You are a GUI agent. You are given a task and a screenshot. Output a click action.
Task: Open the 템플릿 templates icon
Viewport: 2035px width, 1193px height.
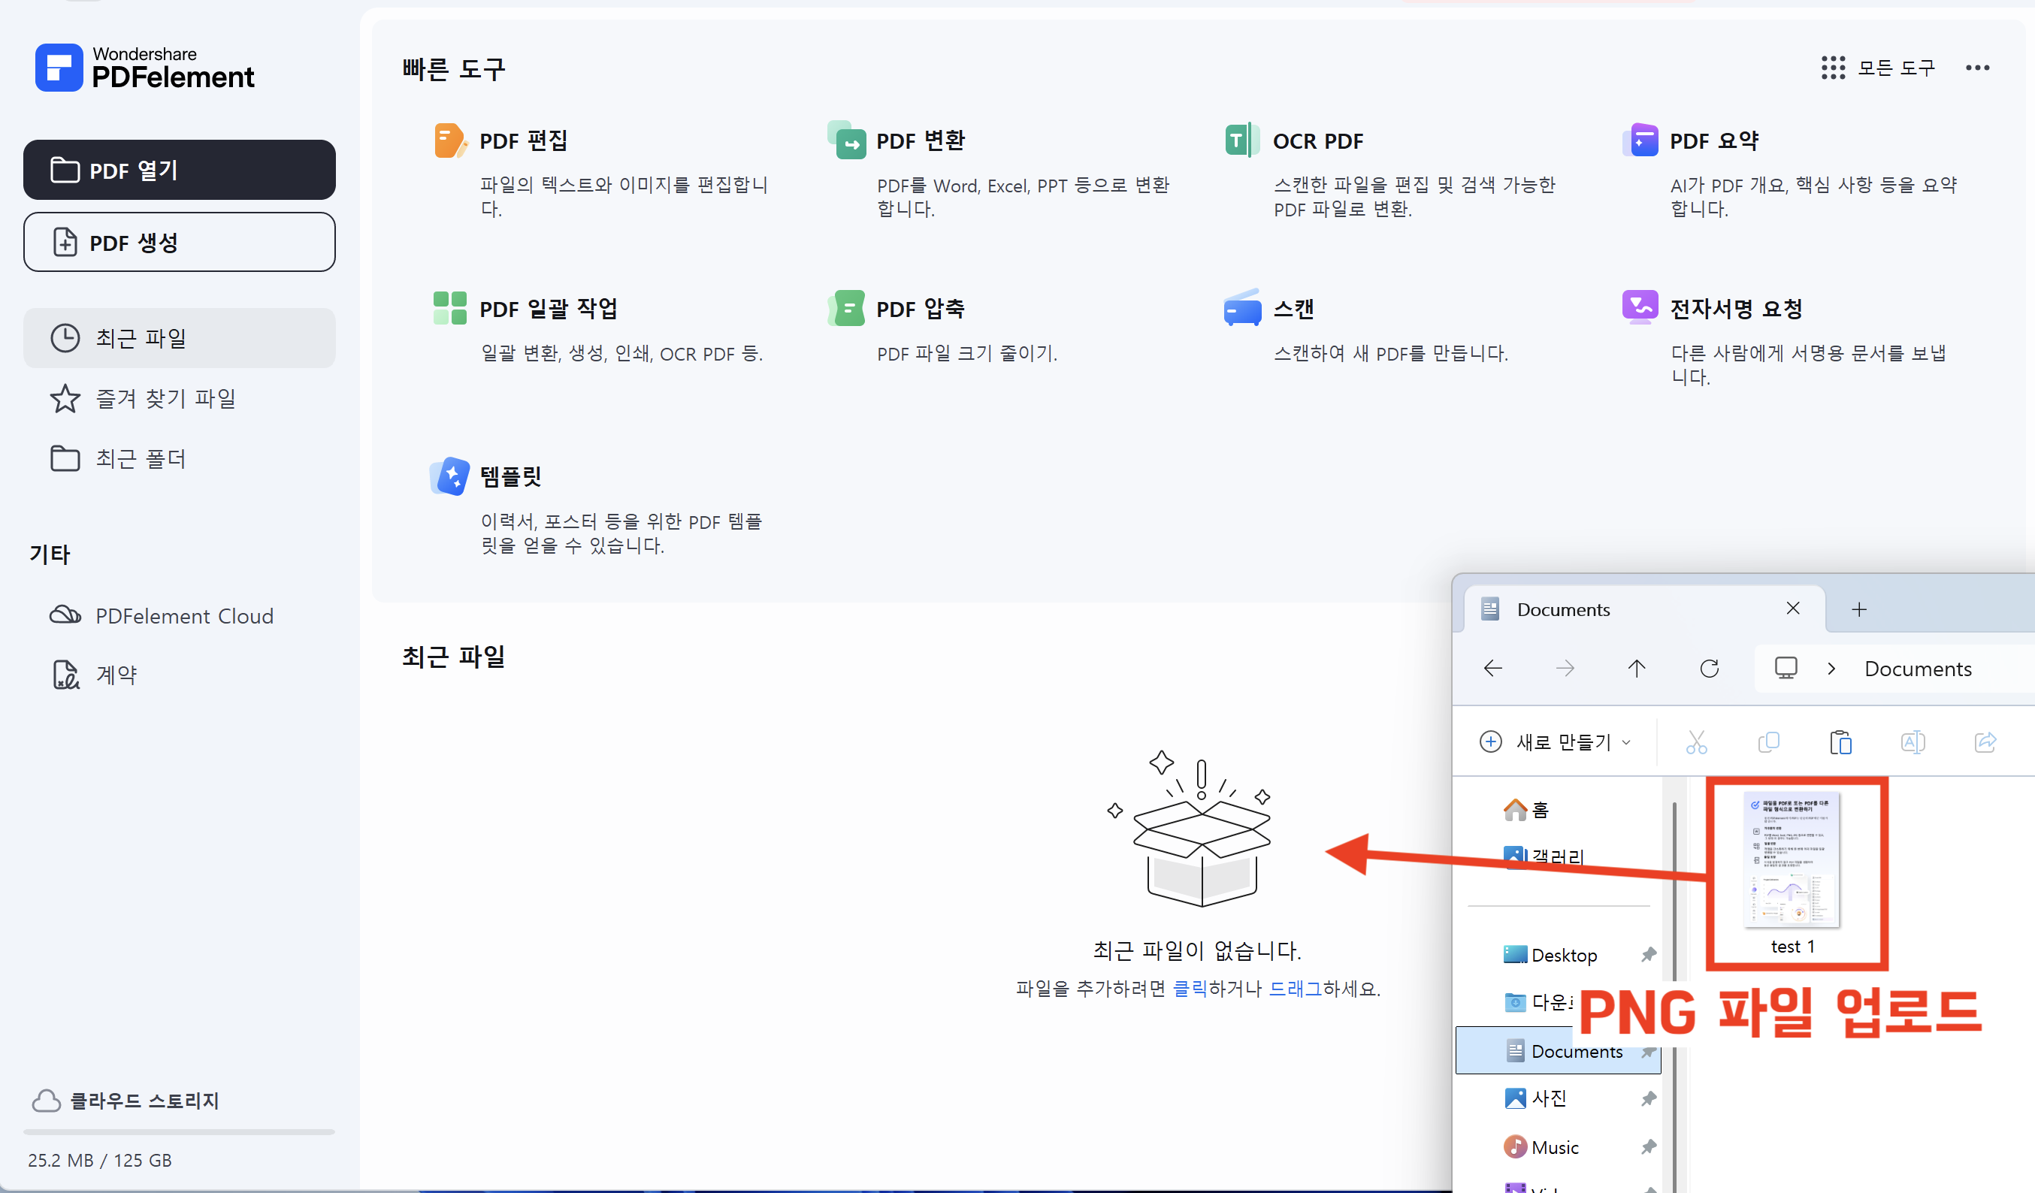pos(450,476)
